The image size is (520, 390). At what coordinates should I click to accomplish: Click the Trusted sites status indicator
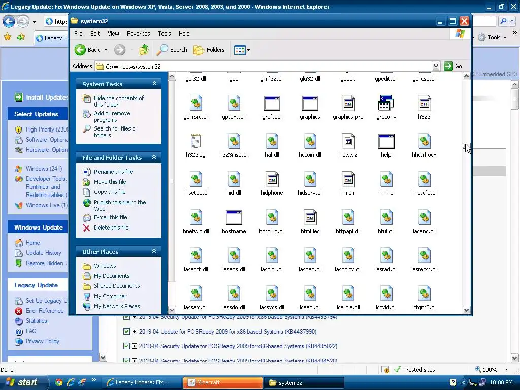414,370
